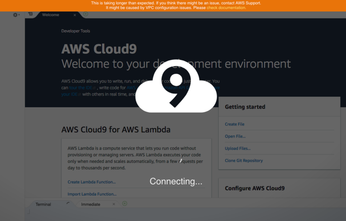Open Create Lambda Function... link
Viewport: 346px width, 221px height.
[x=92, y=182]
